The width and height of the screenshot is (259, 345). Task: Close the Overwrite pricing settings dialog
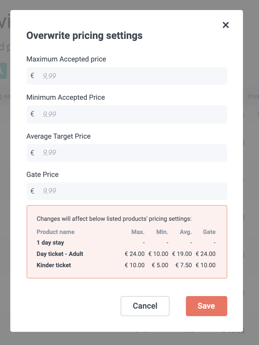(226, 25)
